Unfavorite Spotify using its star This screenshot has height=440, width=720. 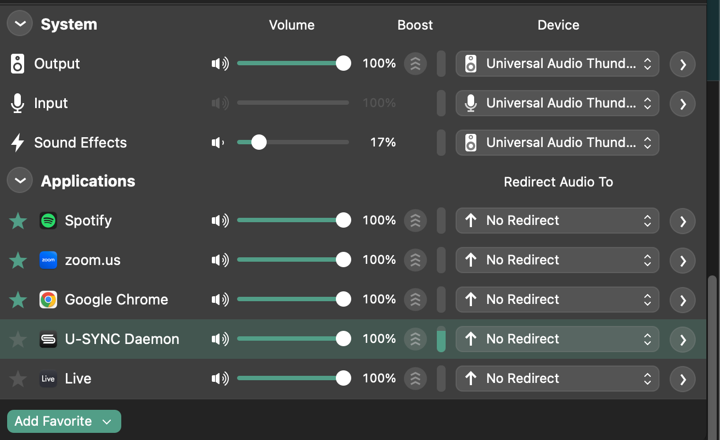18,221
